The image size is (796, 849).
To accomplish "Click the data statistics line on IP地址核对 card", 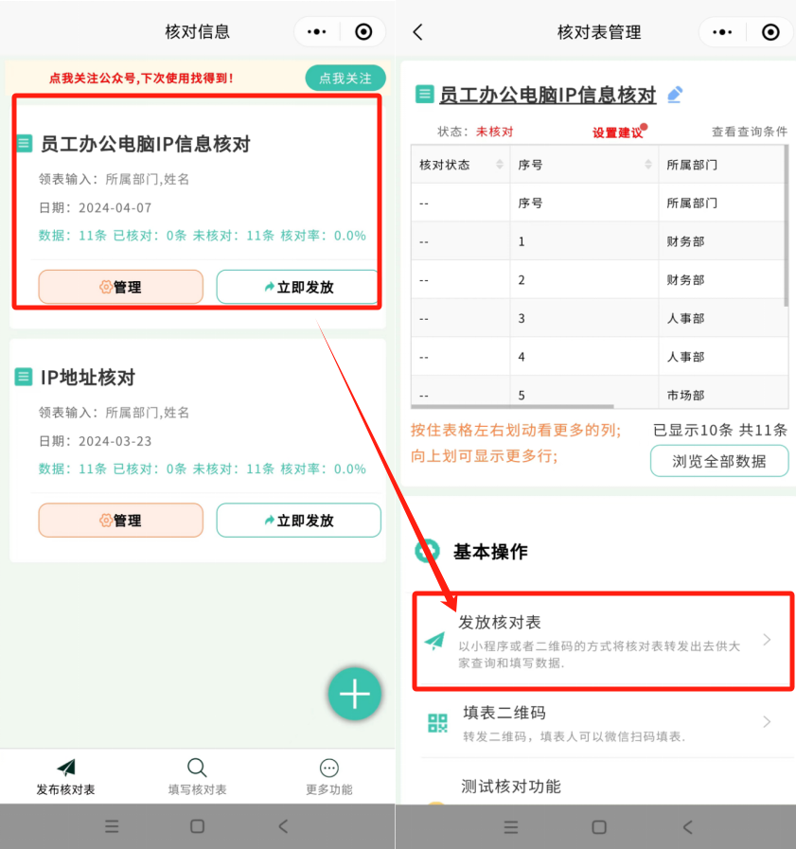I will click(202, 469).
